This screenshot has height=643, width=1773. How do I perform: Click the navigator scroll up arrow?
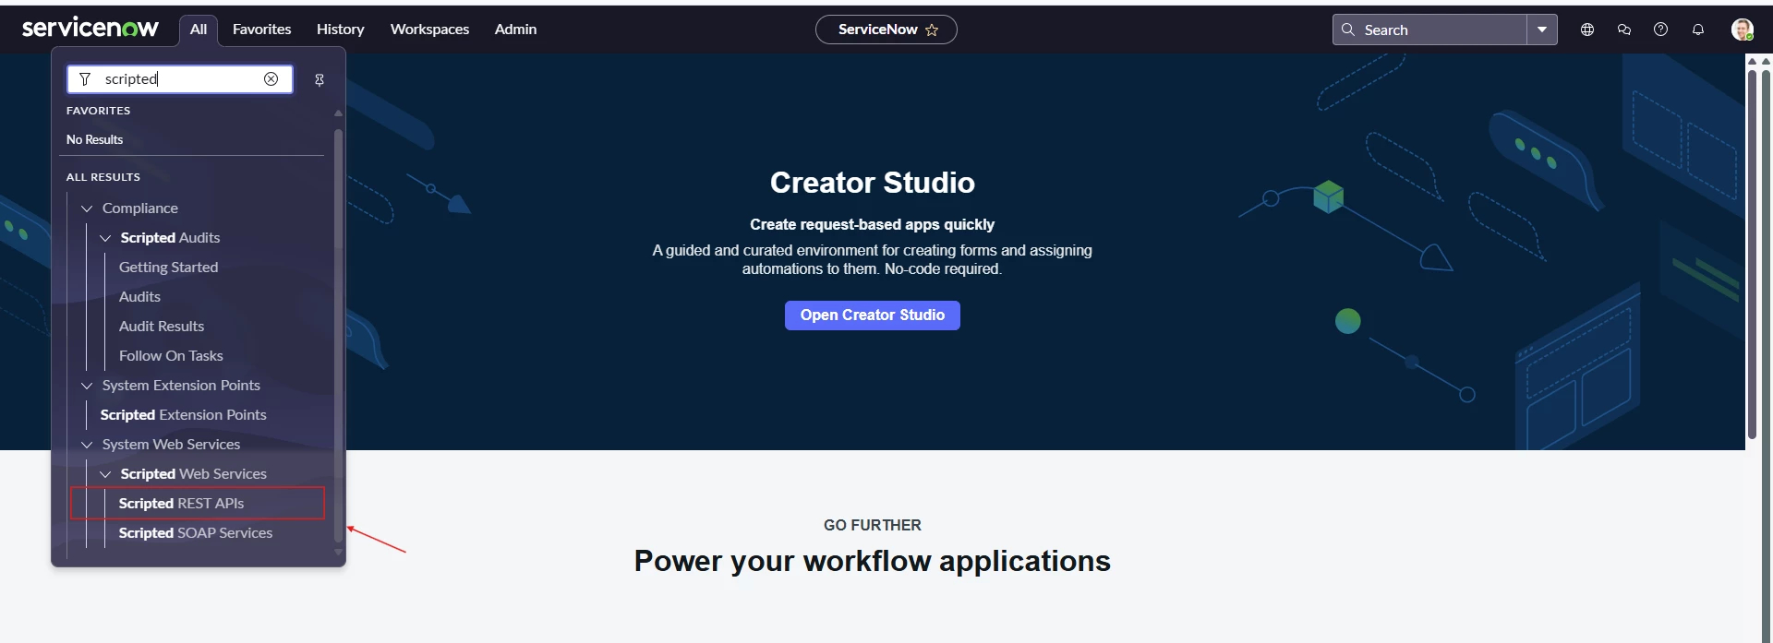[338, 113]
